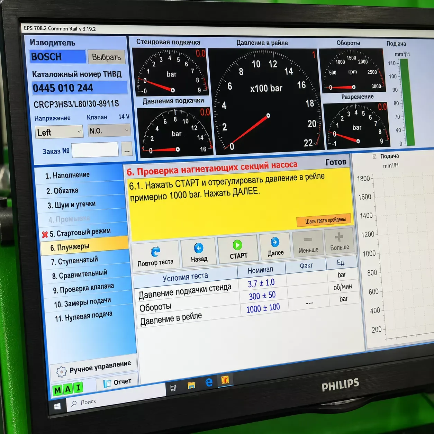Viewport: 434px width, 434px height.
Task: Click the Готов status label
Action: (x=336, y=162)
